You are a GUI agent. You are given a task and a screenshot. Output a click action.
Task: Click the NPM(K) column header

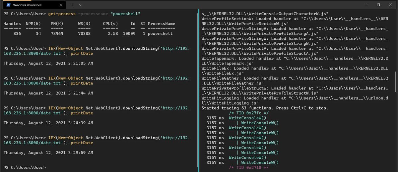click(34, 24)
